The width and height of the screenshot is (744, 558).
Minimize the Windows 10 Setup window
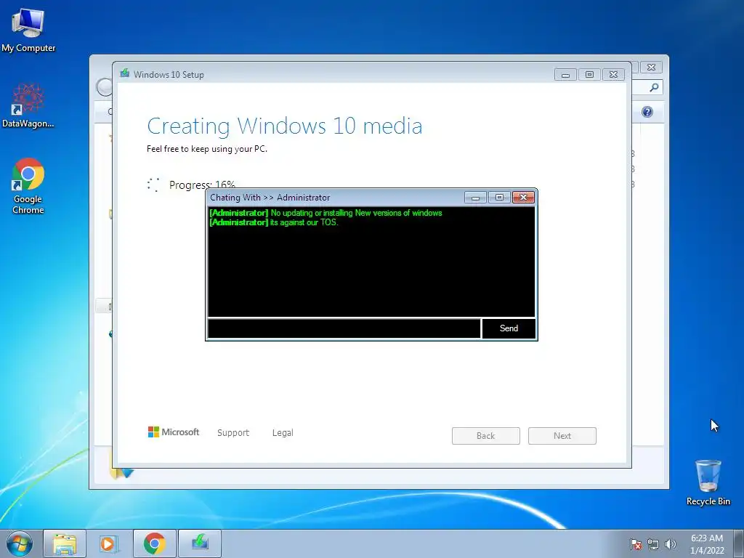[x=565, y=75]
